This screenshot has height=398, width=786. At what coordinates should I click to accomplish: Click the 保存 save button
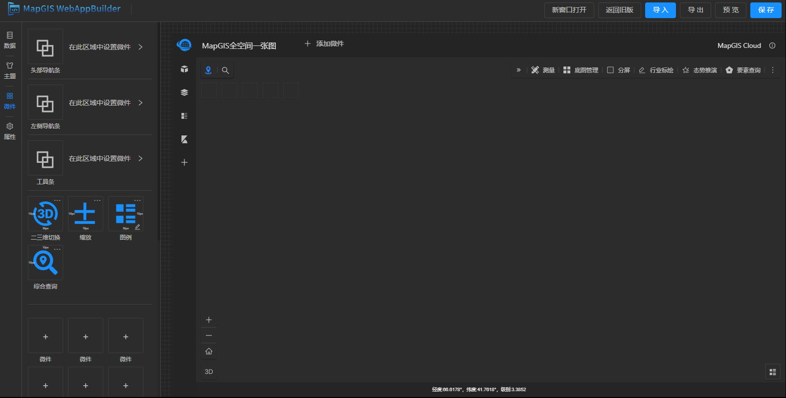tap(766, 10)
